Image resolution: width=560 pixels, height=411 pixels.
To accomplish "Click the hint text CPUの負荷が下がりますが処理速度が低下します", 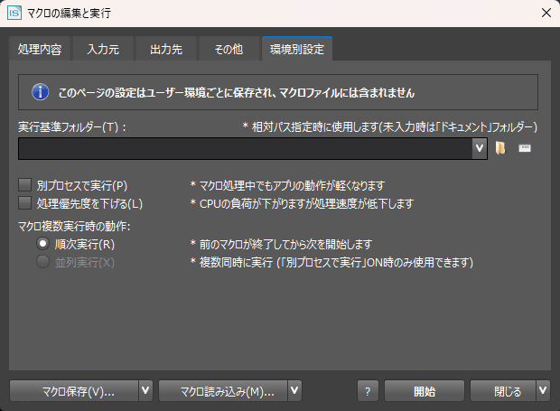I will click(302, 203).
